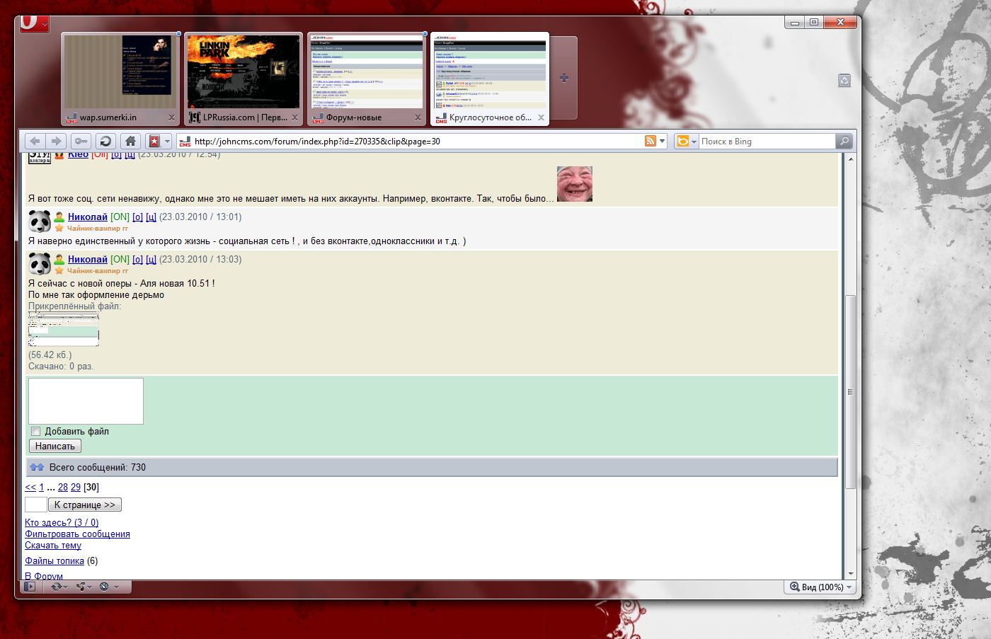This screenshot has height=639, width=991.
Task: Click the [о] reply link in the 13:01 post
Action: 137,217
